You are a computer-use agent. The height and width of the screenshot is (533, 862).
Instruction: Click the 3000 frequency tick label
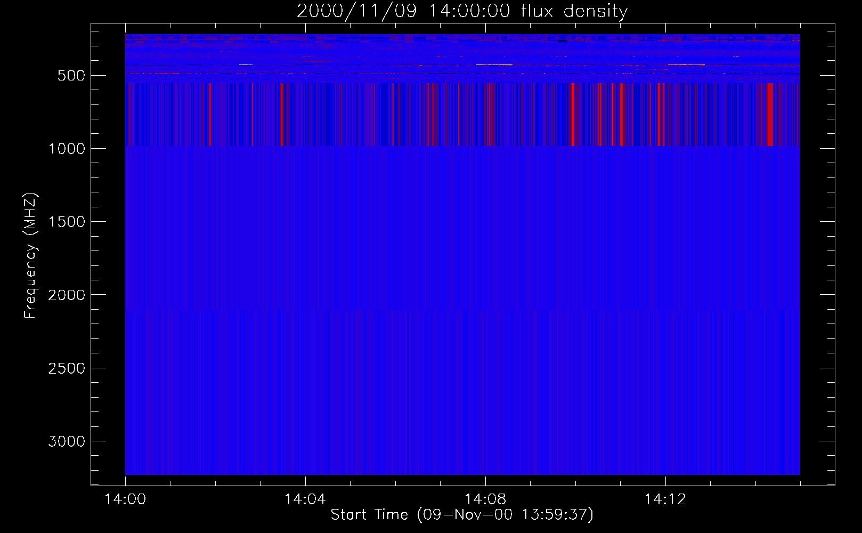click(x=67, y=441)
